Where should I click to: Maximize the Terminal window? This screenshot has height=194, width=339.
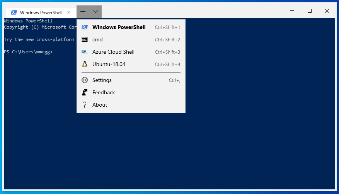click(x=310, y=10)
